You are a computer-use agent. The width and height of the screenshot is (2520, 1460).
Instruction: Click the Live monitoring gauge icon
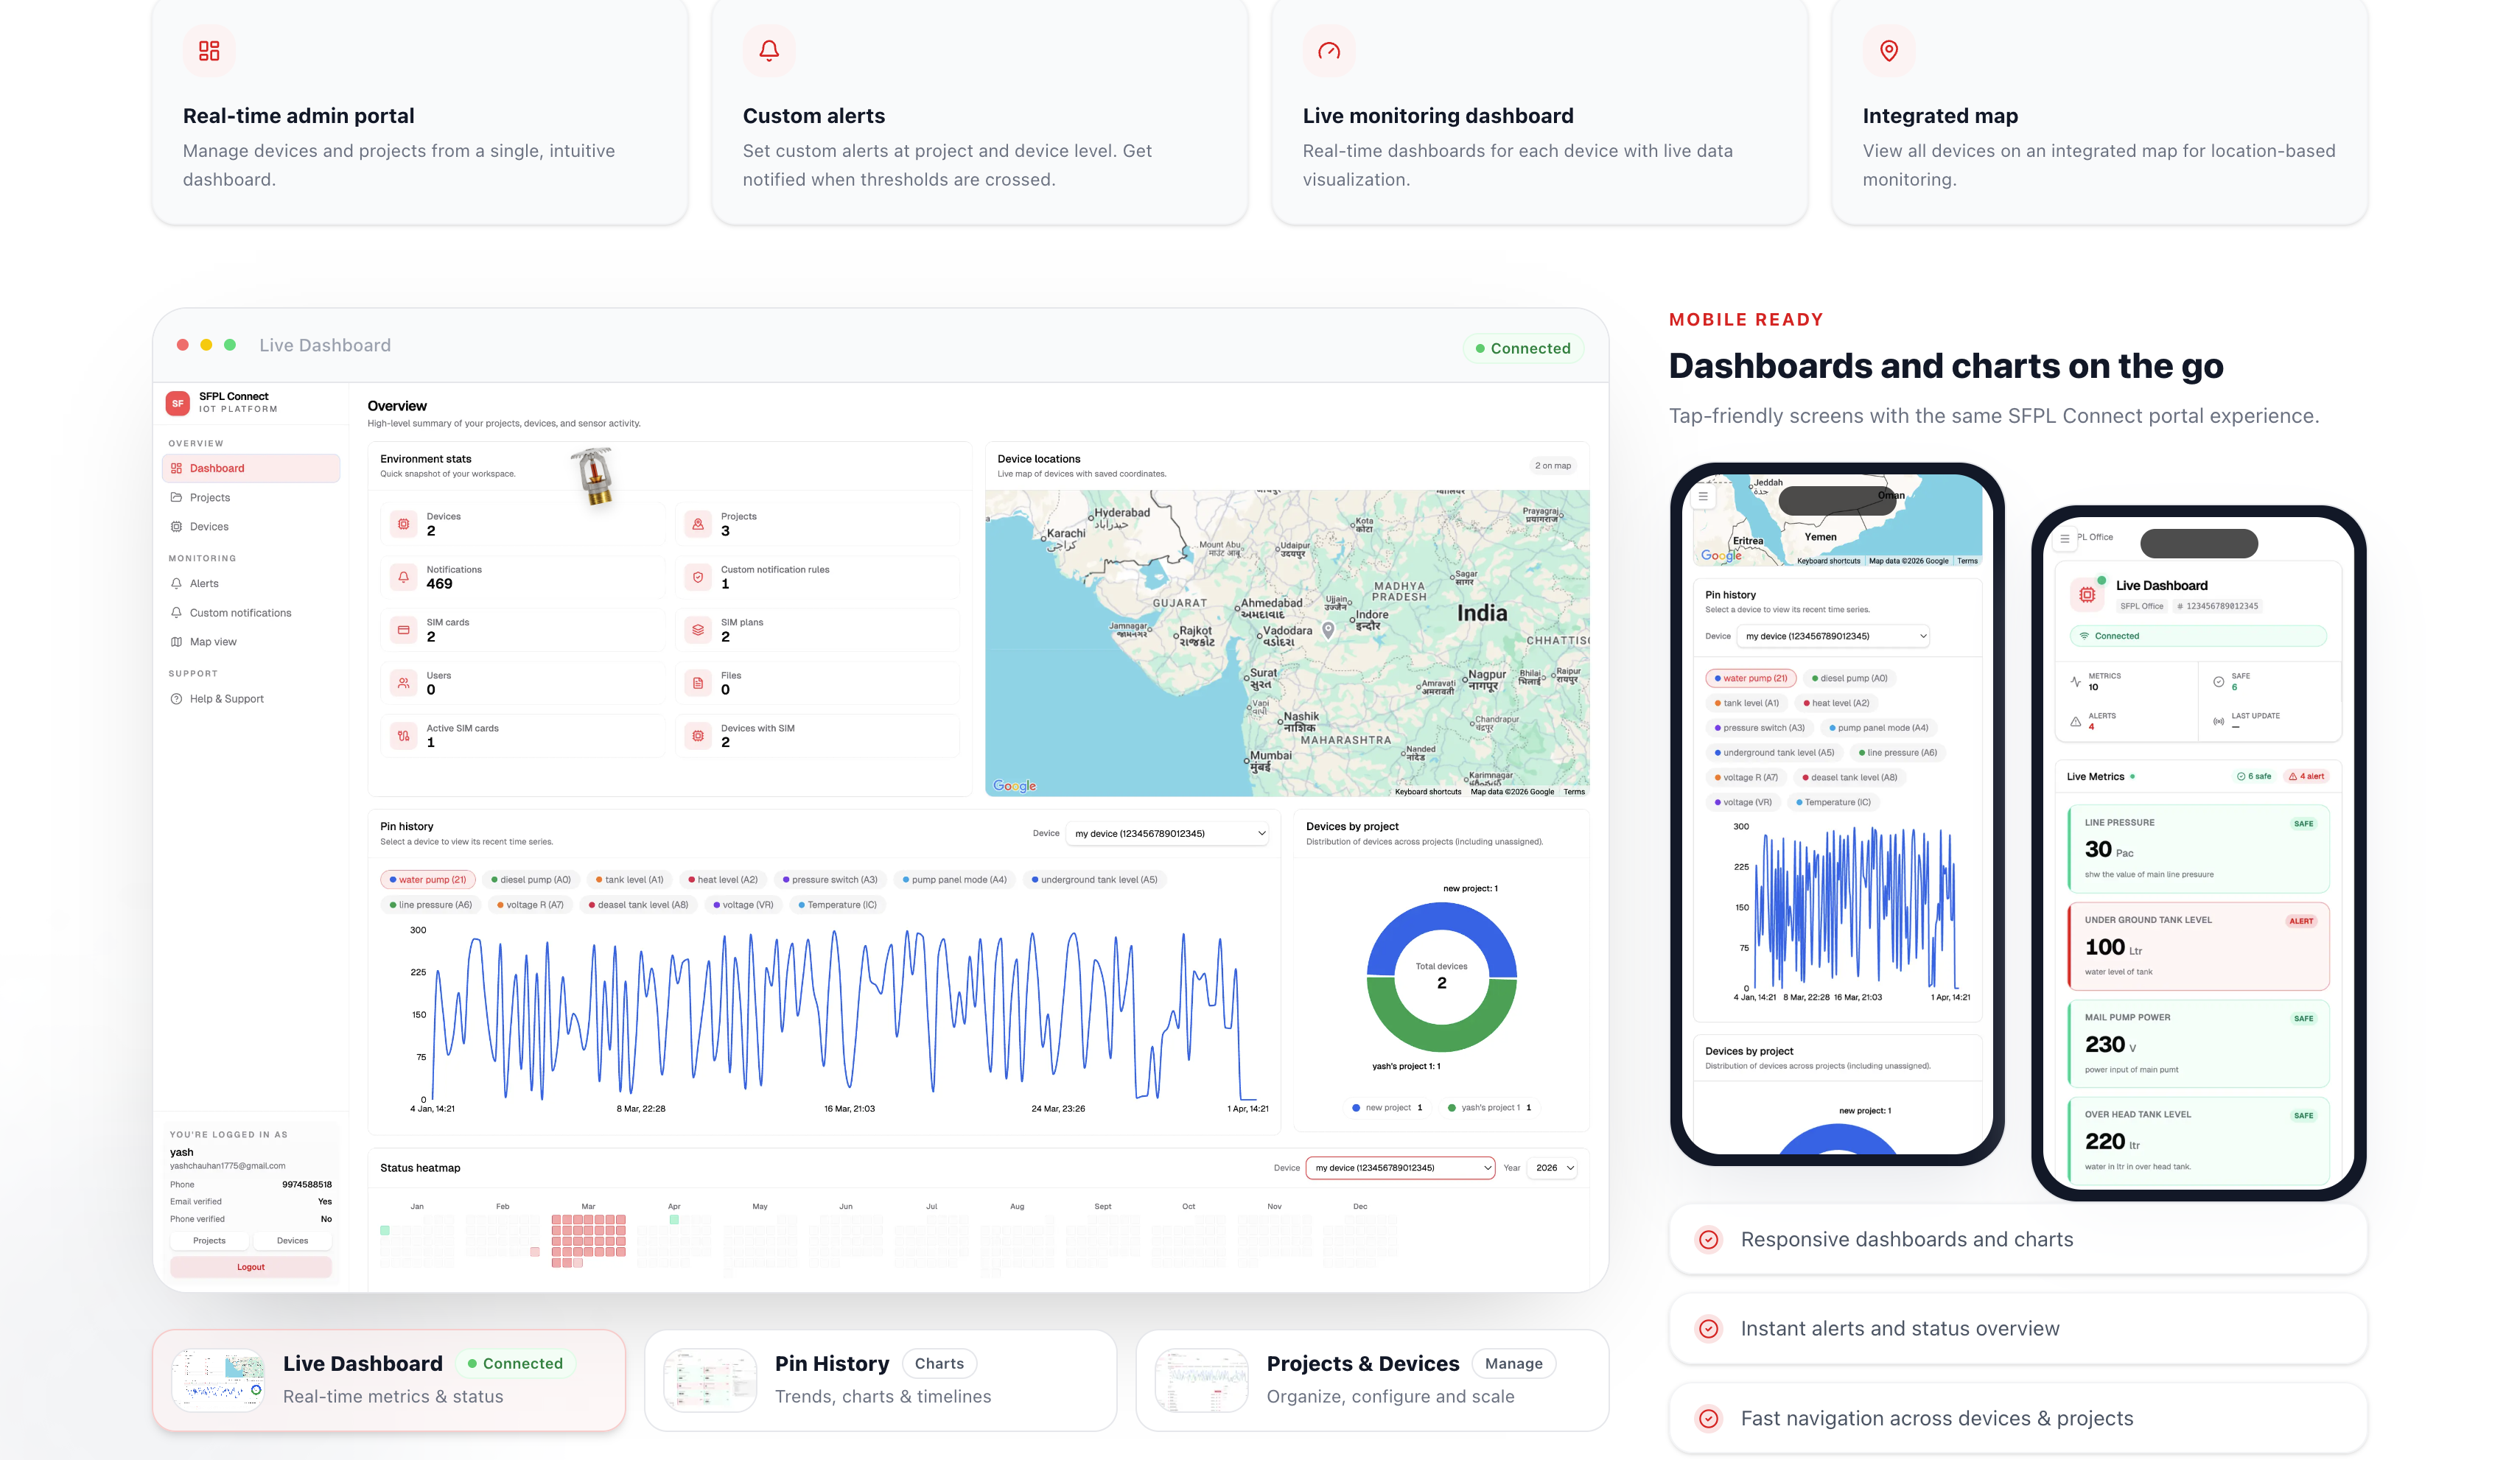click(1329, 51)
